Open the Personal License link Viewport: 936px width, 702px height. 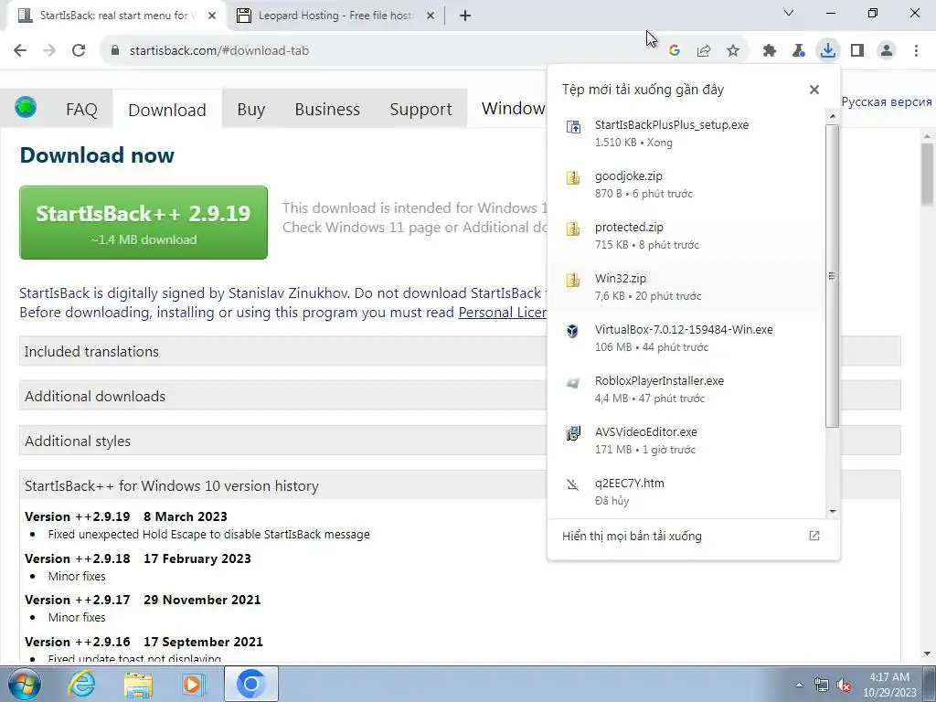(503, 313)
